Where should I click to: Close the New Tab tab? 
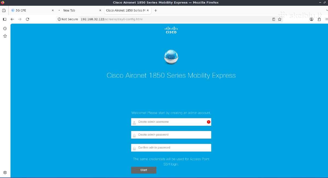point(100,10)
